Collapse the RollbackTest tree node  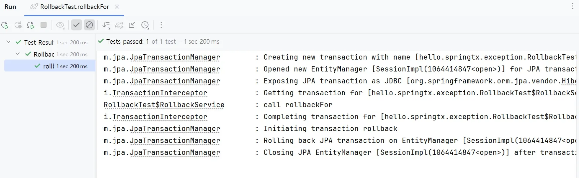(18, 54)
